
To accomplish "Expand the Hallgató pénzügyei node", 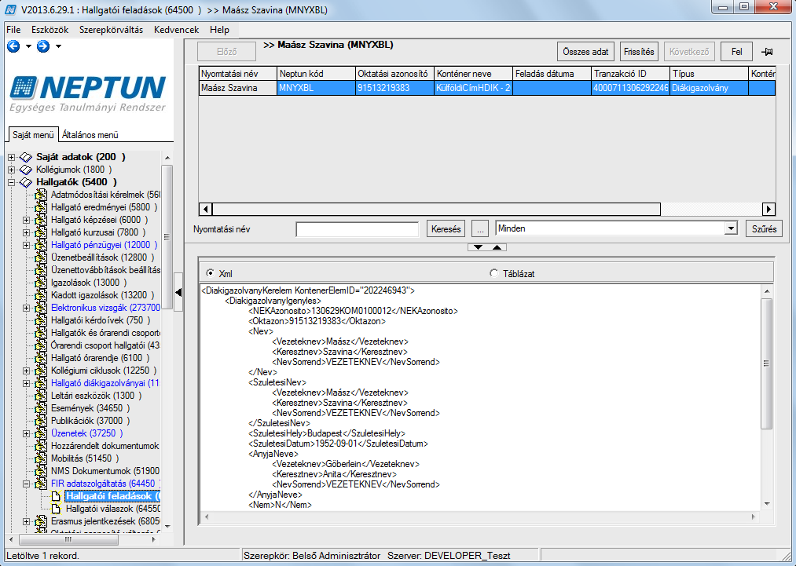I will pyautogui.click(x=27, y=245).
